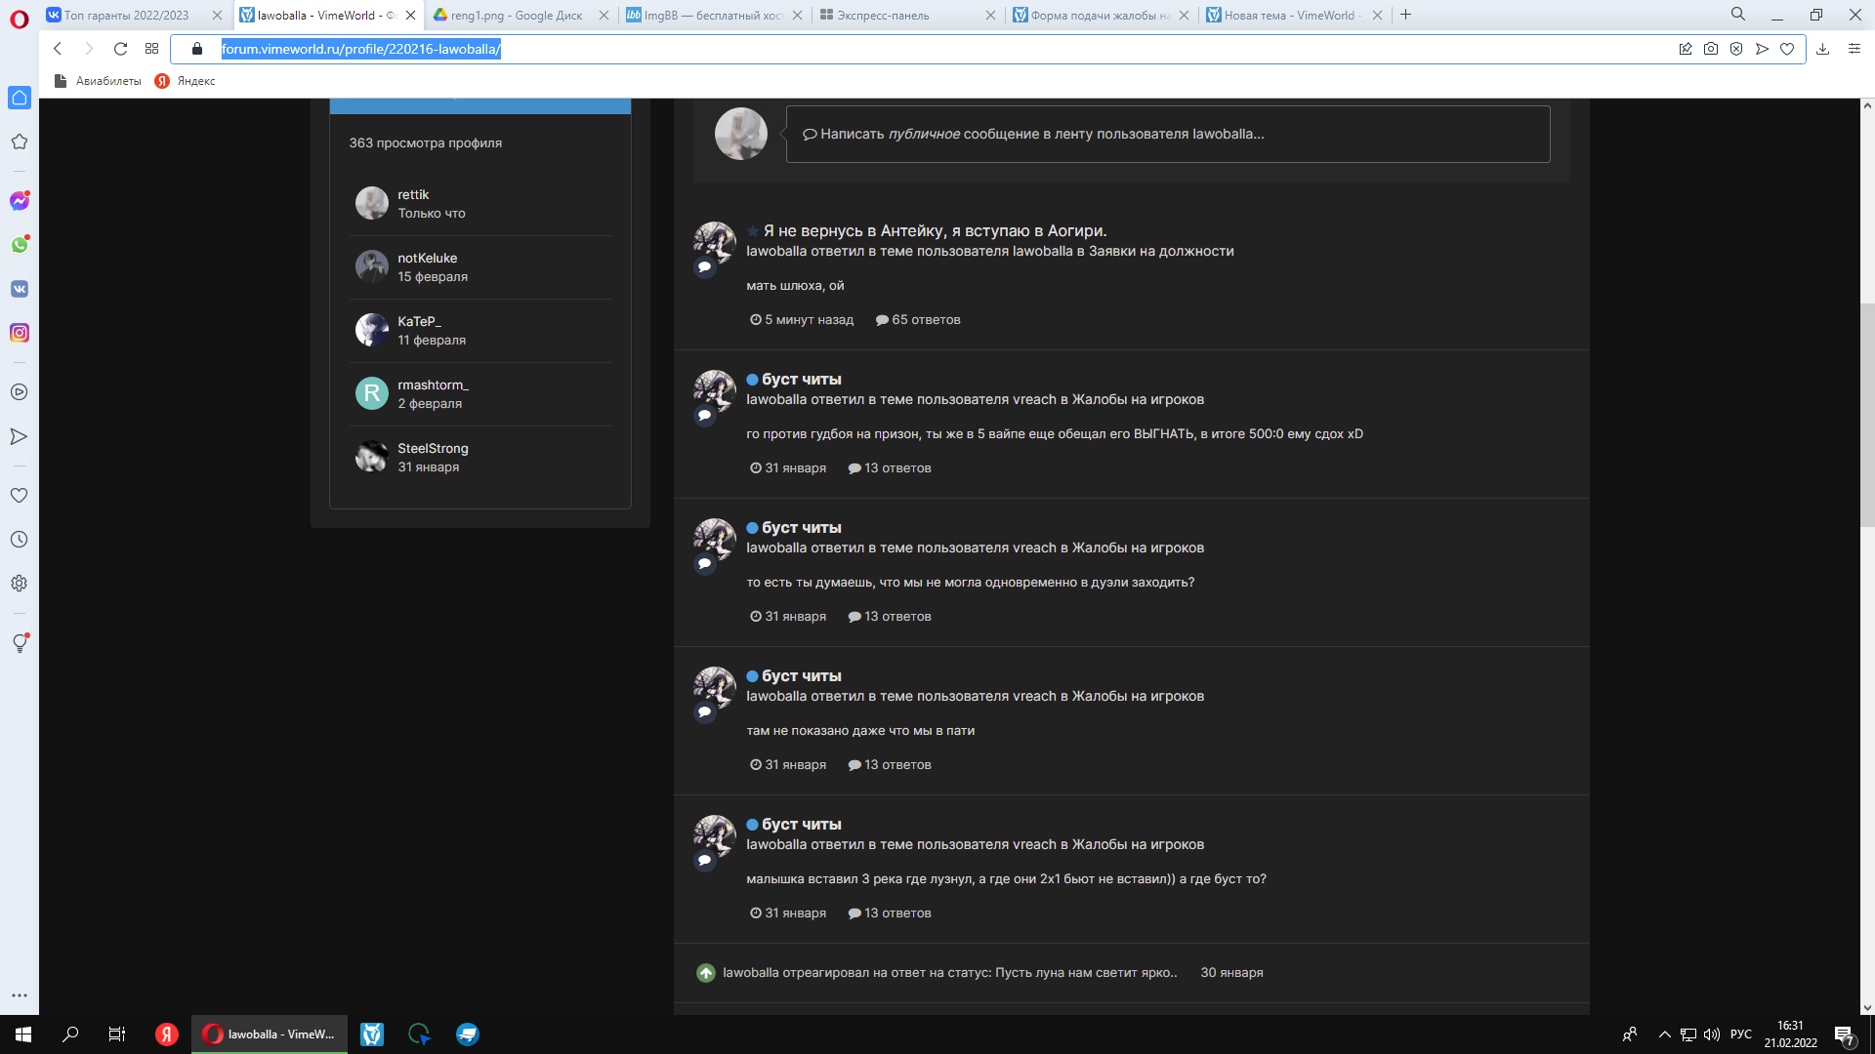Open WhatsApp sidebar panel
Image resolution: width=1875 pixels, height=1054 pixels.
20,245
